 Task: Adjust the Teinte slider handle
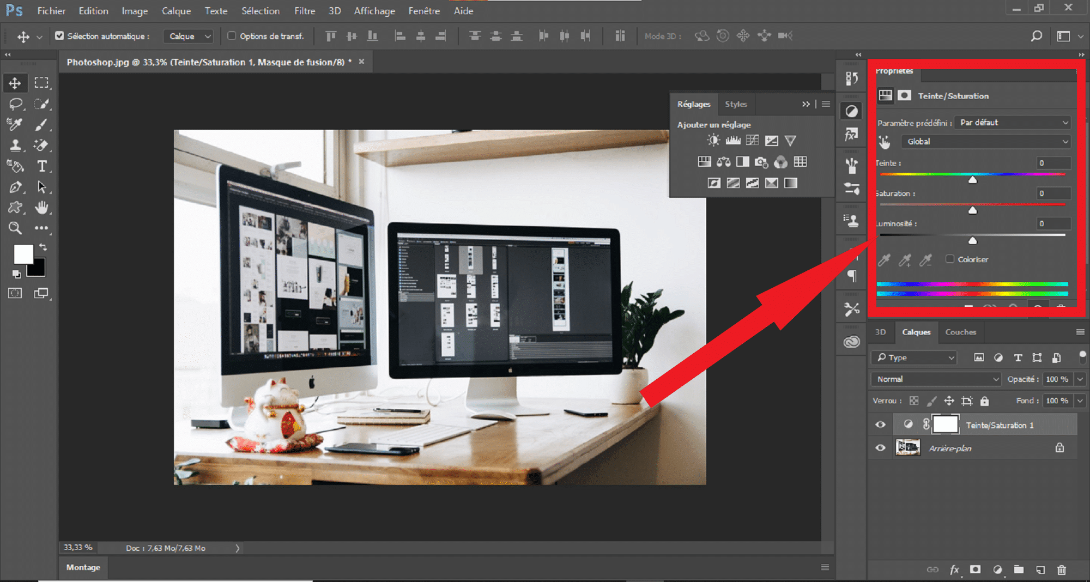[x=972, y=180]
